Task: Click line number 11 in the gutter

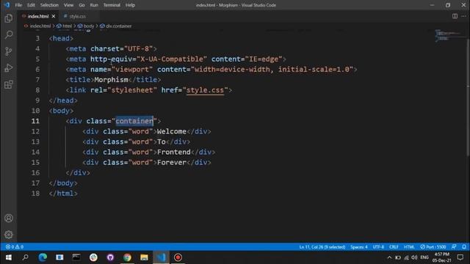Action: tap(35, 121)
